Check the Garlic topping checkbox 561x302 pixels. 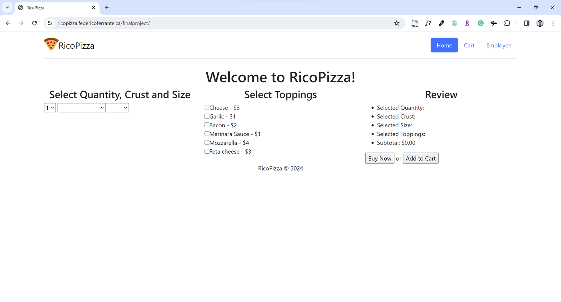(207, 116)
